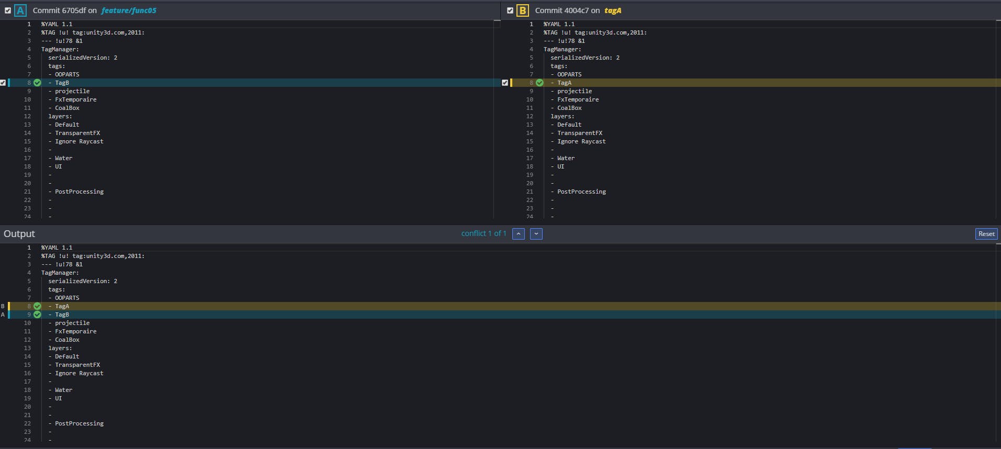Click '- Ignore Raycast' line in pane B

pyautogui.click(x=578, y=141)
